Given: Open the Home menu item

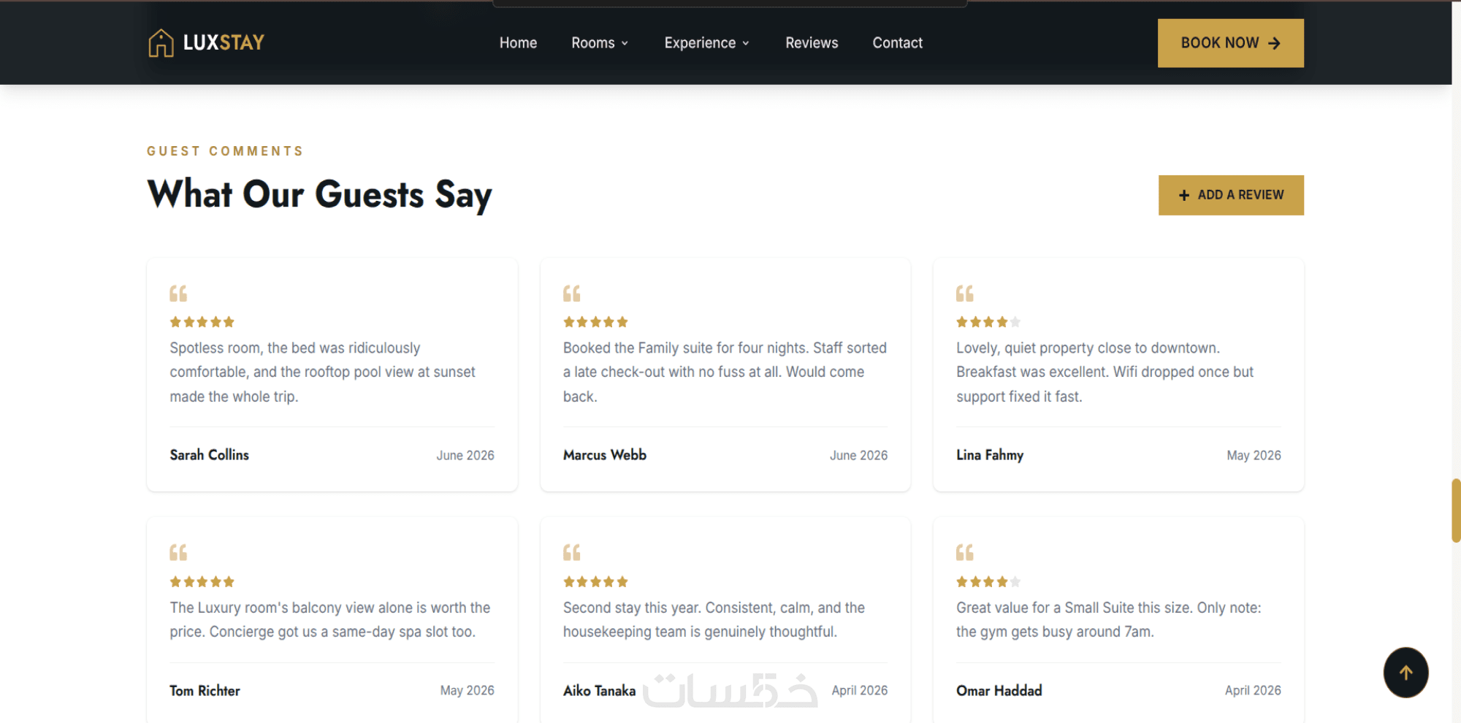Looking at the screenshot, I should (518, 43).
